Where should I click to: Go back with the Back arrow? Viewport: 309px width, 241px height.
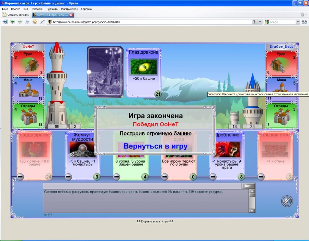(x=13, y=22)
